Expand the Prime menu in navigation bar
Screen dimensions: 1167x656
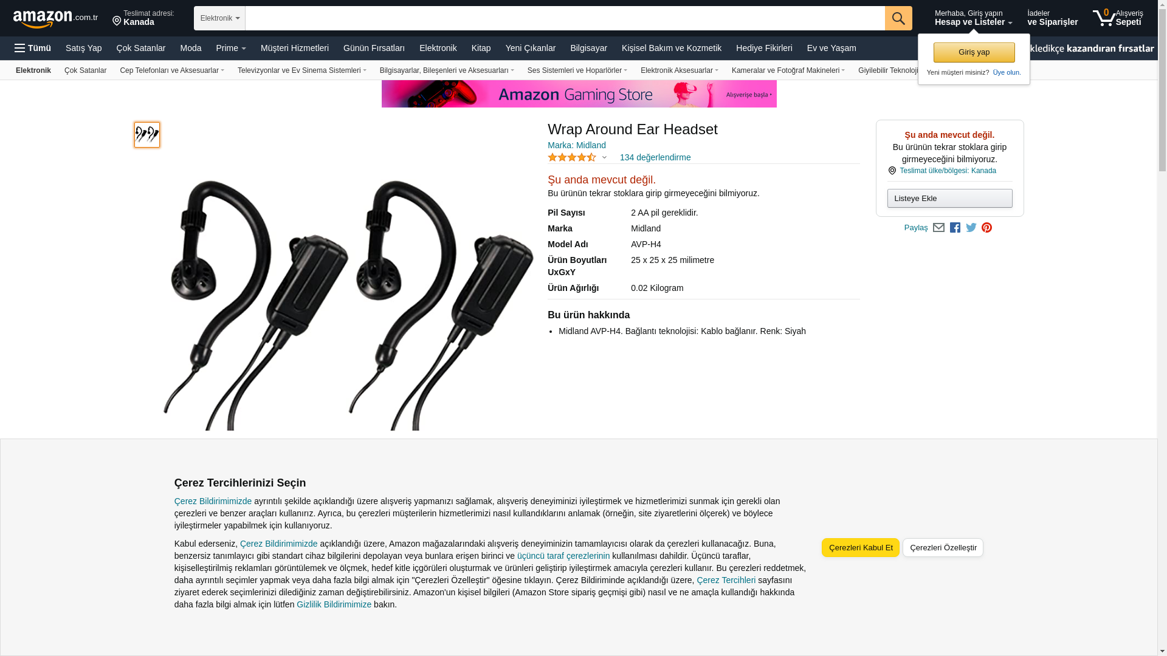[x=231, y=48]
